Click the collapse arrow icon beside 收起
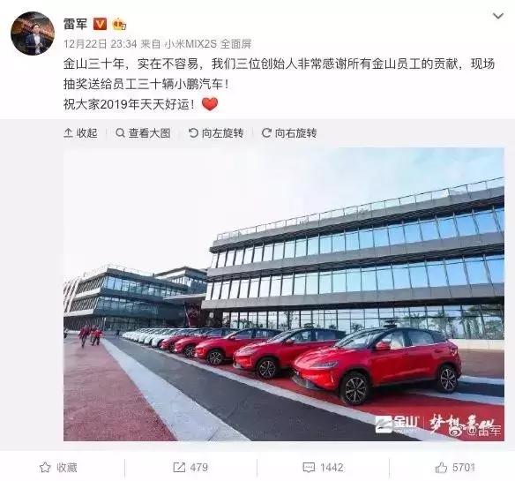This screenshot has width=515, height=481. (x=68, y=133)
